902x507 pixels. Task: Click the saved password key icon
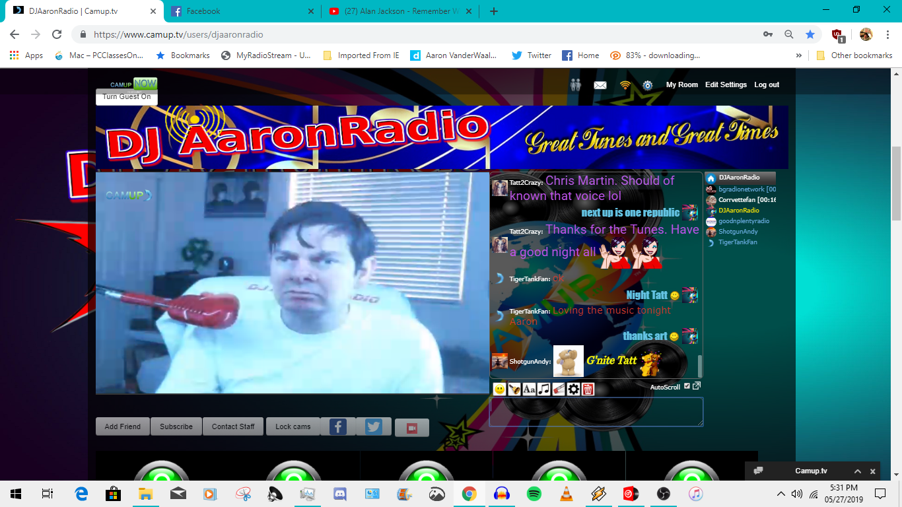point(768,34)
